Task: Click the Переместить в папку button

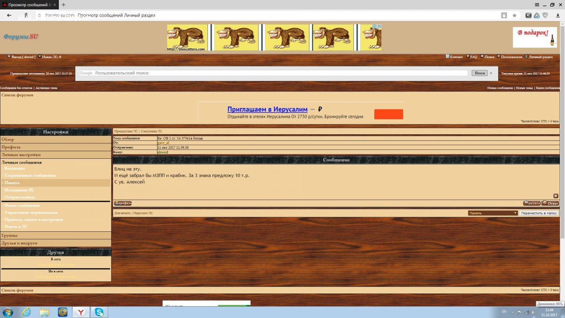Action: coord(539,213)
